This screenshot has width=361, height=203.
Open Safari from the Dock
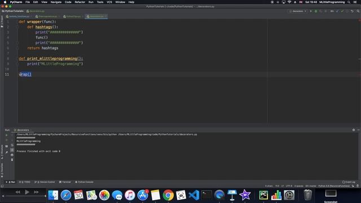66,195
